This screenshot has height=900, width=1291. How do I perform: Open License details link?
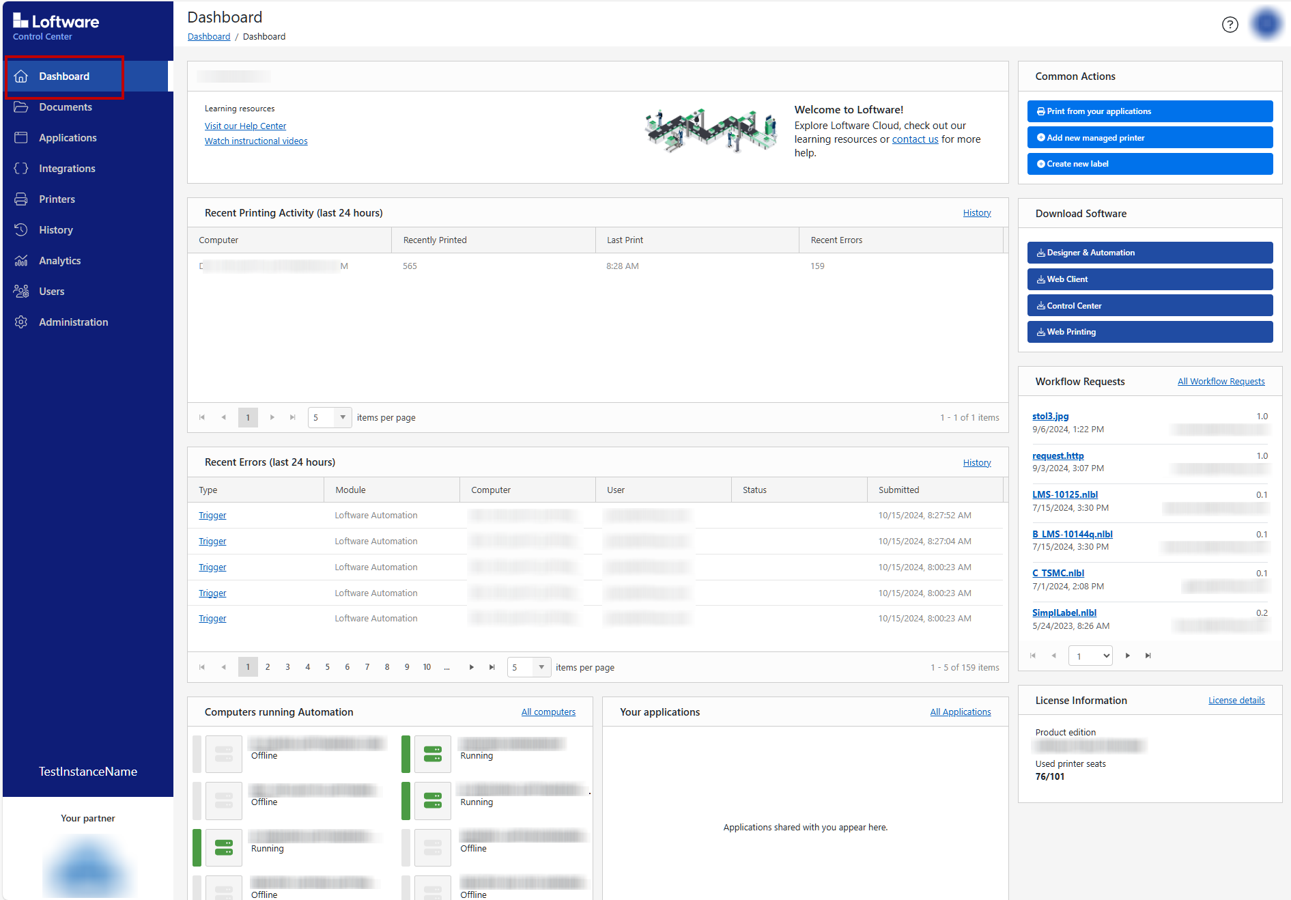click(x=1236, y=700)
